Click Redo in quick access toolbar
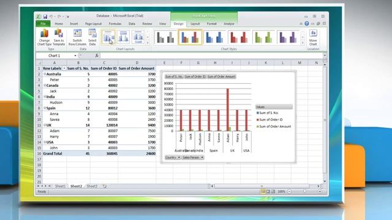This screenshot has height=220, width=392. (59, 16)
